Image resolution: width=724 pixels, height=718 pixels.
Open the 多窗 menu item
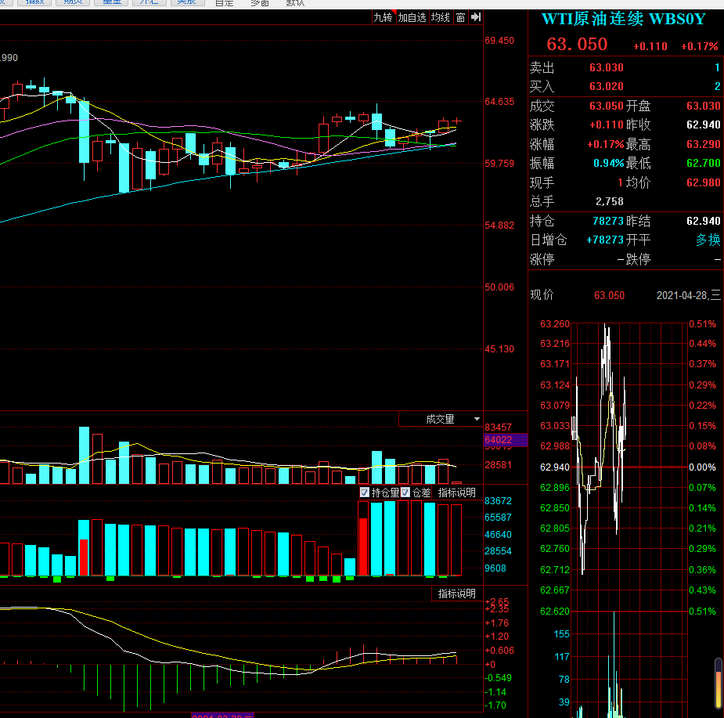point(260,3)
